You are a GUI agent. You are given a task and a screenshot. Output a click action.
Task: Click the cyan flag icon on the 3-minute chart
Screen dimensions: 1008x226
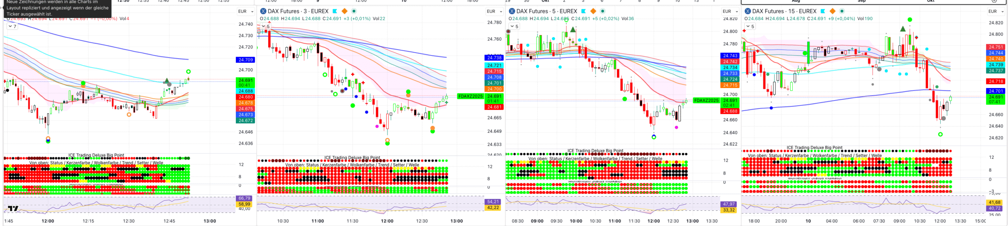335,11
